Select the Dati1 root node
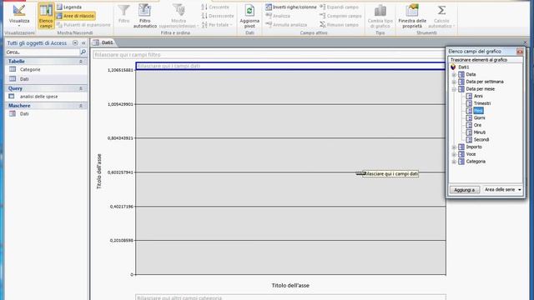This screenshot has width=534, height=300. tap(464, 67)
